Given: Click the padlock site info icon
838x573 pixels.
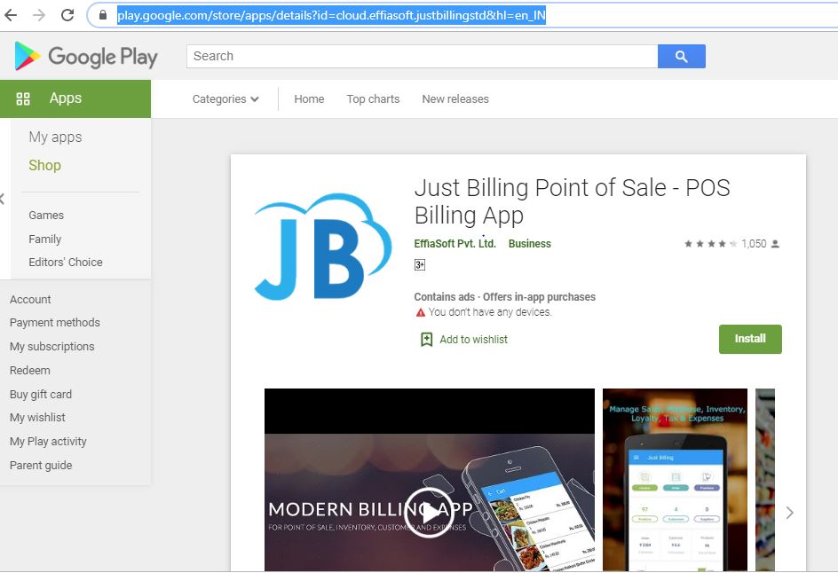Looking at the screenshot, I should [x=103, y=15].
